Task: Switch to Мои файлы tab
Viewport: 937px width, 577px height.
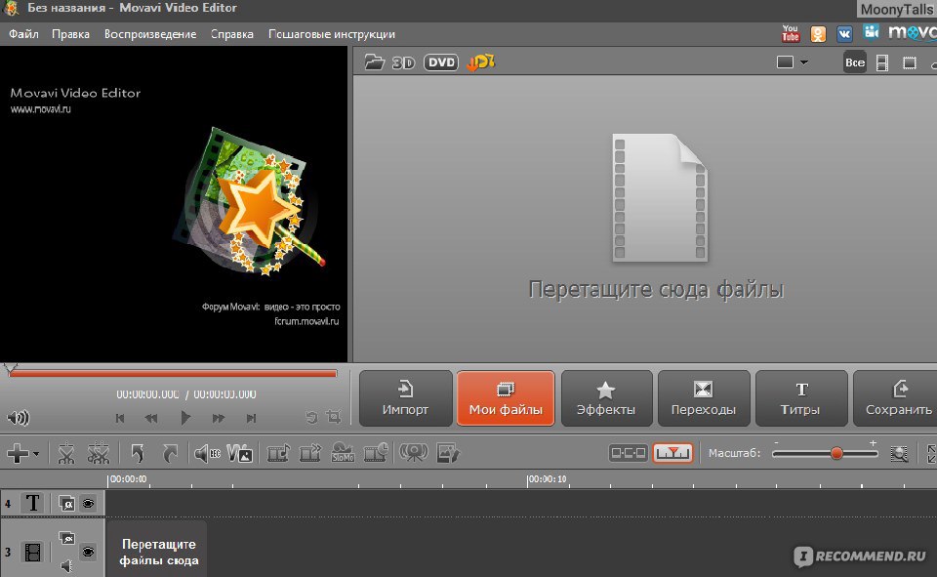Action: pos(506,398)
